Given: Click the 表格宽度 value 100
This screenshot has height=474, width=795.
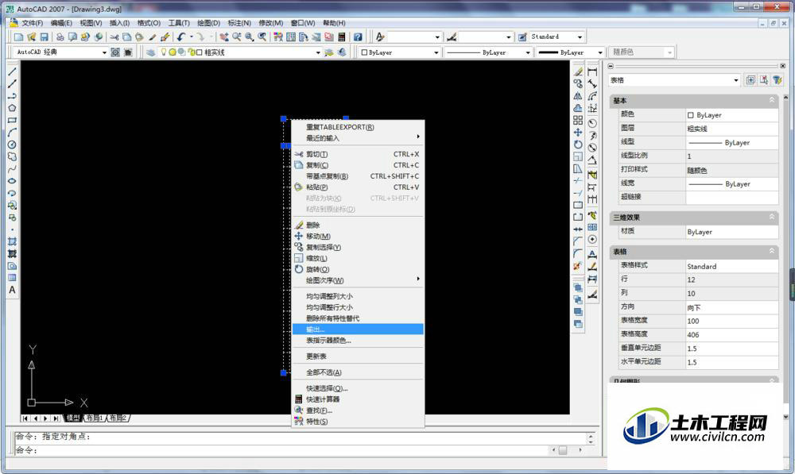Looking at the screenshot, I should tap(731, 321).
